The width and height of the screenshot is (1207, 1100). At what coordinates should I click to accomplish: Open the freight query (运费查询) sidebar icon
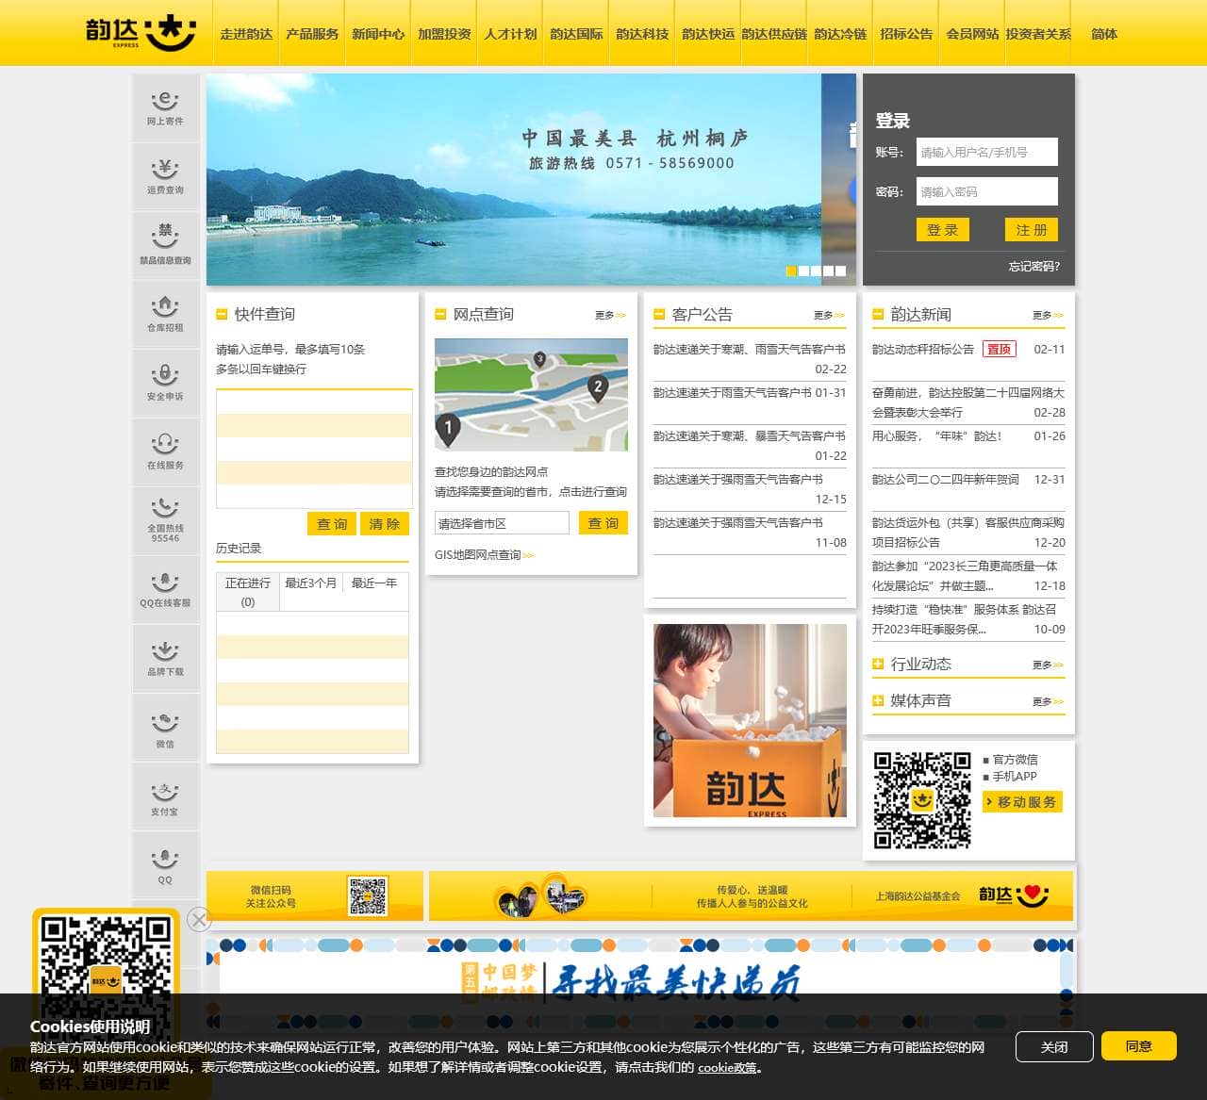(165, 176)
